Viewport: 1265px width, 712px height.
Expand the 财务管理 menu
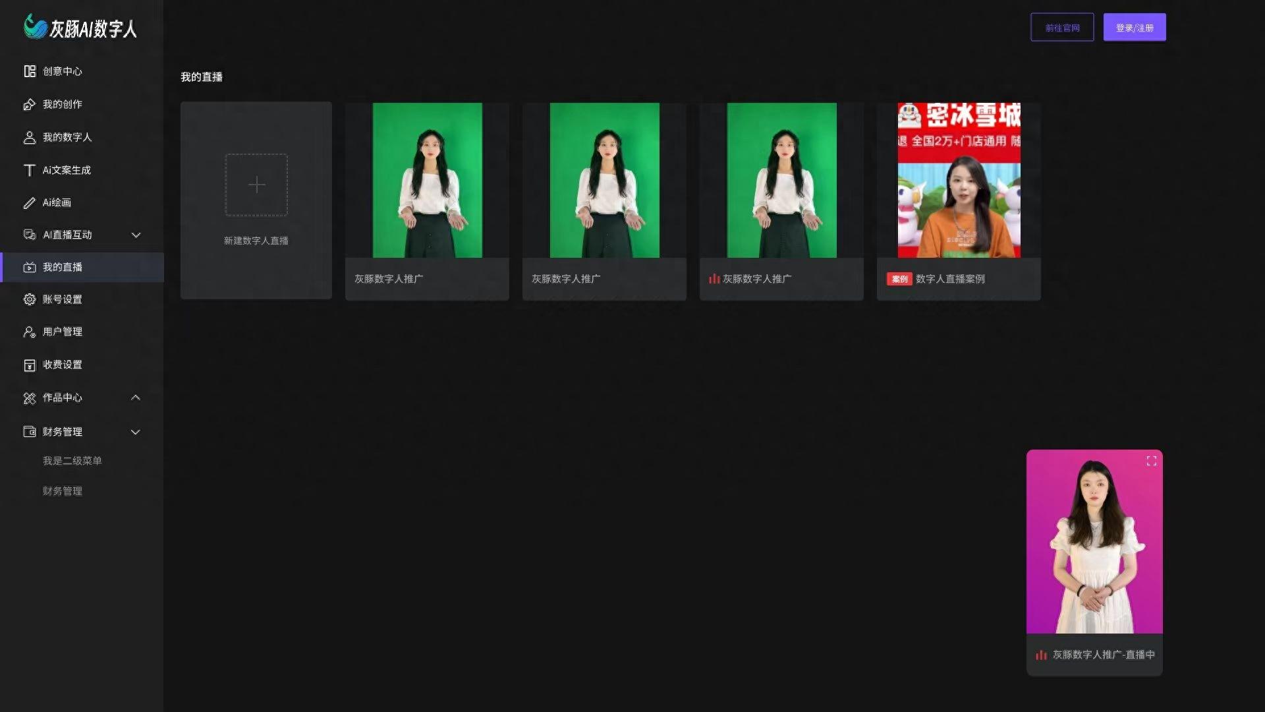[136, 432]
